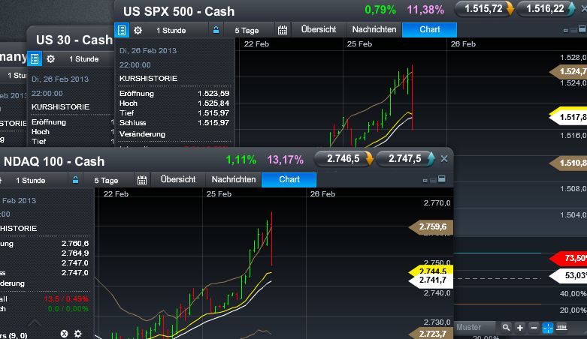Click brown 1.524,7 price tag on SPX axis
Viewport: 587px width, 339px height.
(x=568, y=71)
